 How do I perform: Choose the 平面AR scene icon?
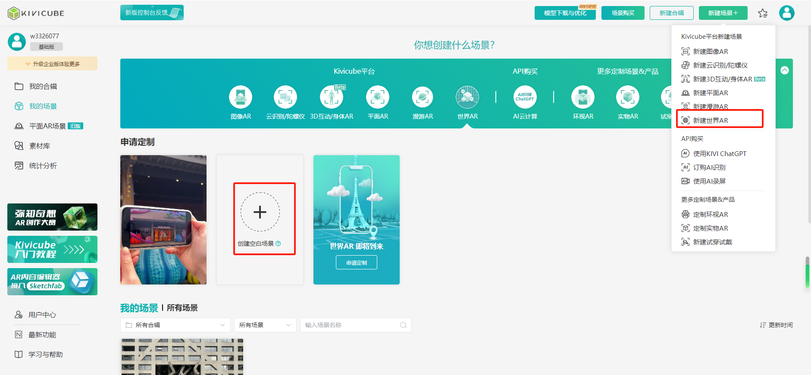click(377, 97)
